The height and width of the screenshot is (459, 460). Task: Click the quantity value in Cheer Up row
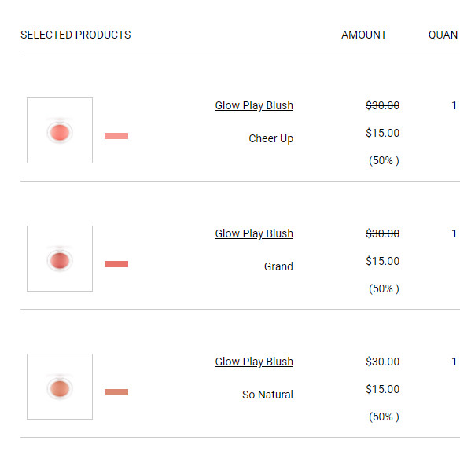[454, 105]
